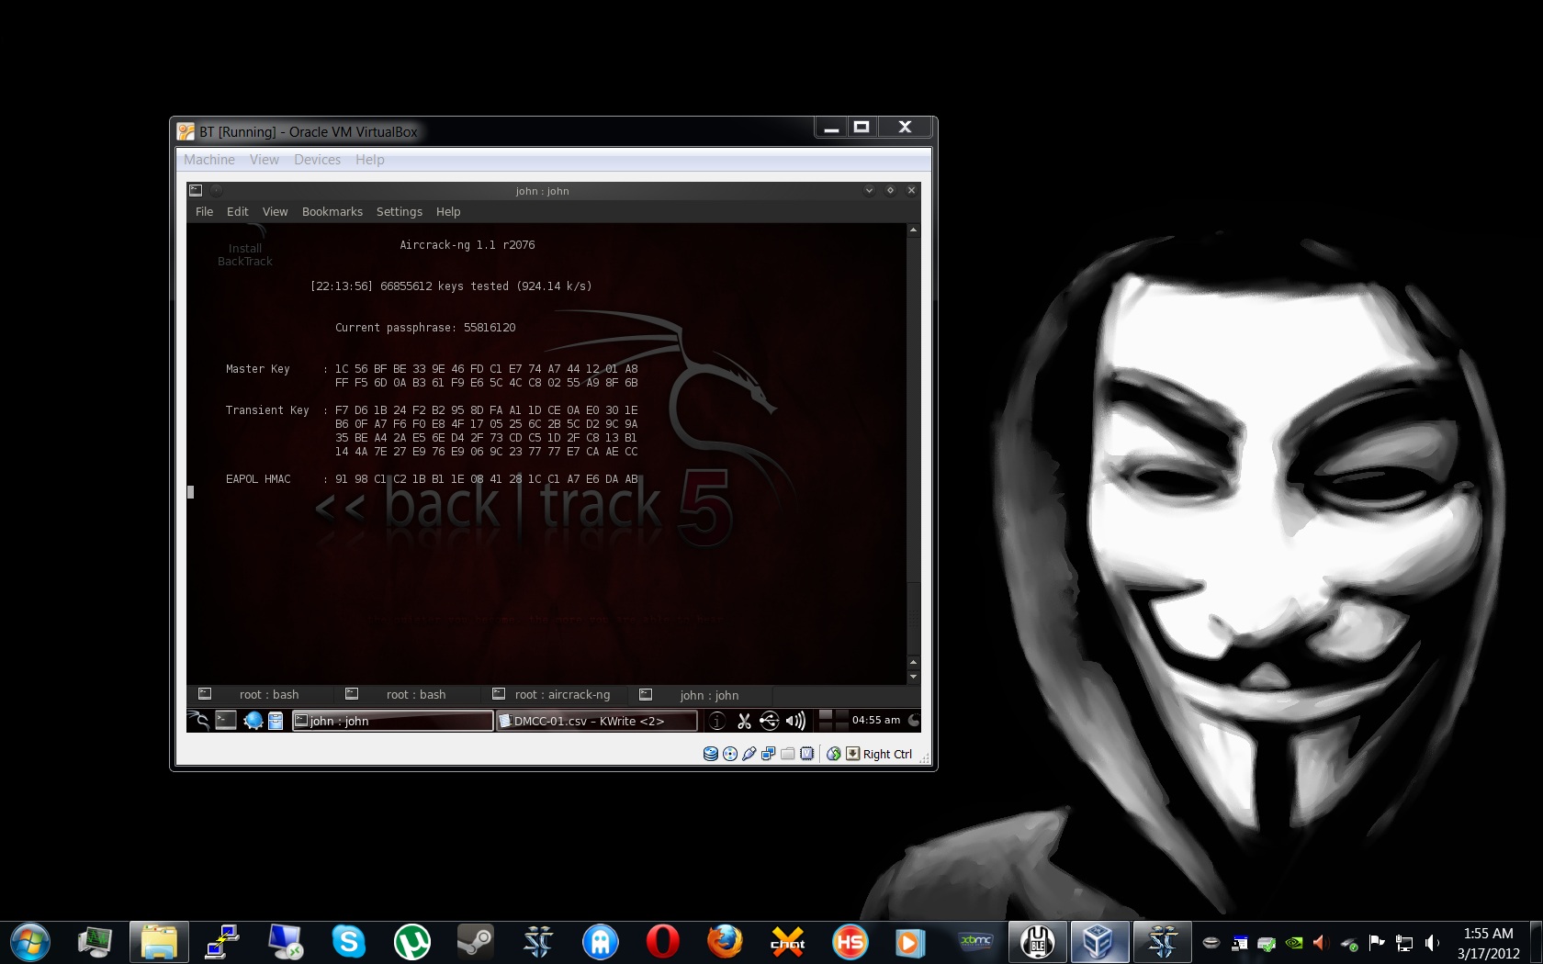Click the KDE volume speaker icon
The image size is (1543, 964).
[795, 722]
